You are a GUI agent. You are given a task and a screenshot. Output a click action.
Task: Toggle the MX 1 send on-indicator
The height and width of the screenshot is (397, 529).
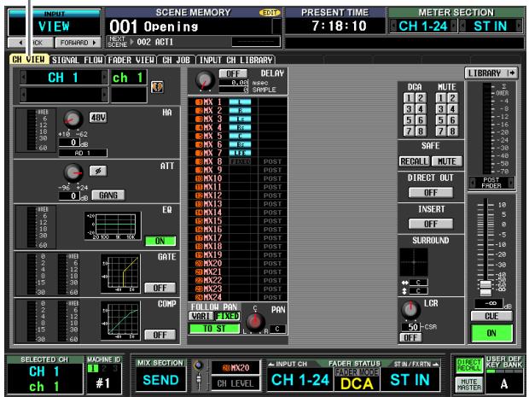click(199, 102)
